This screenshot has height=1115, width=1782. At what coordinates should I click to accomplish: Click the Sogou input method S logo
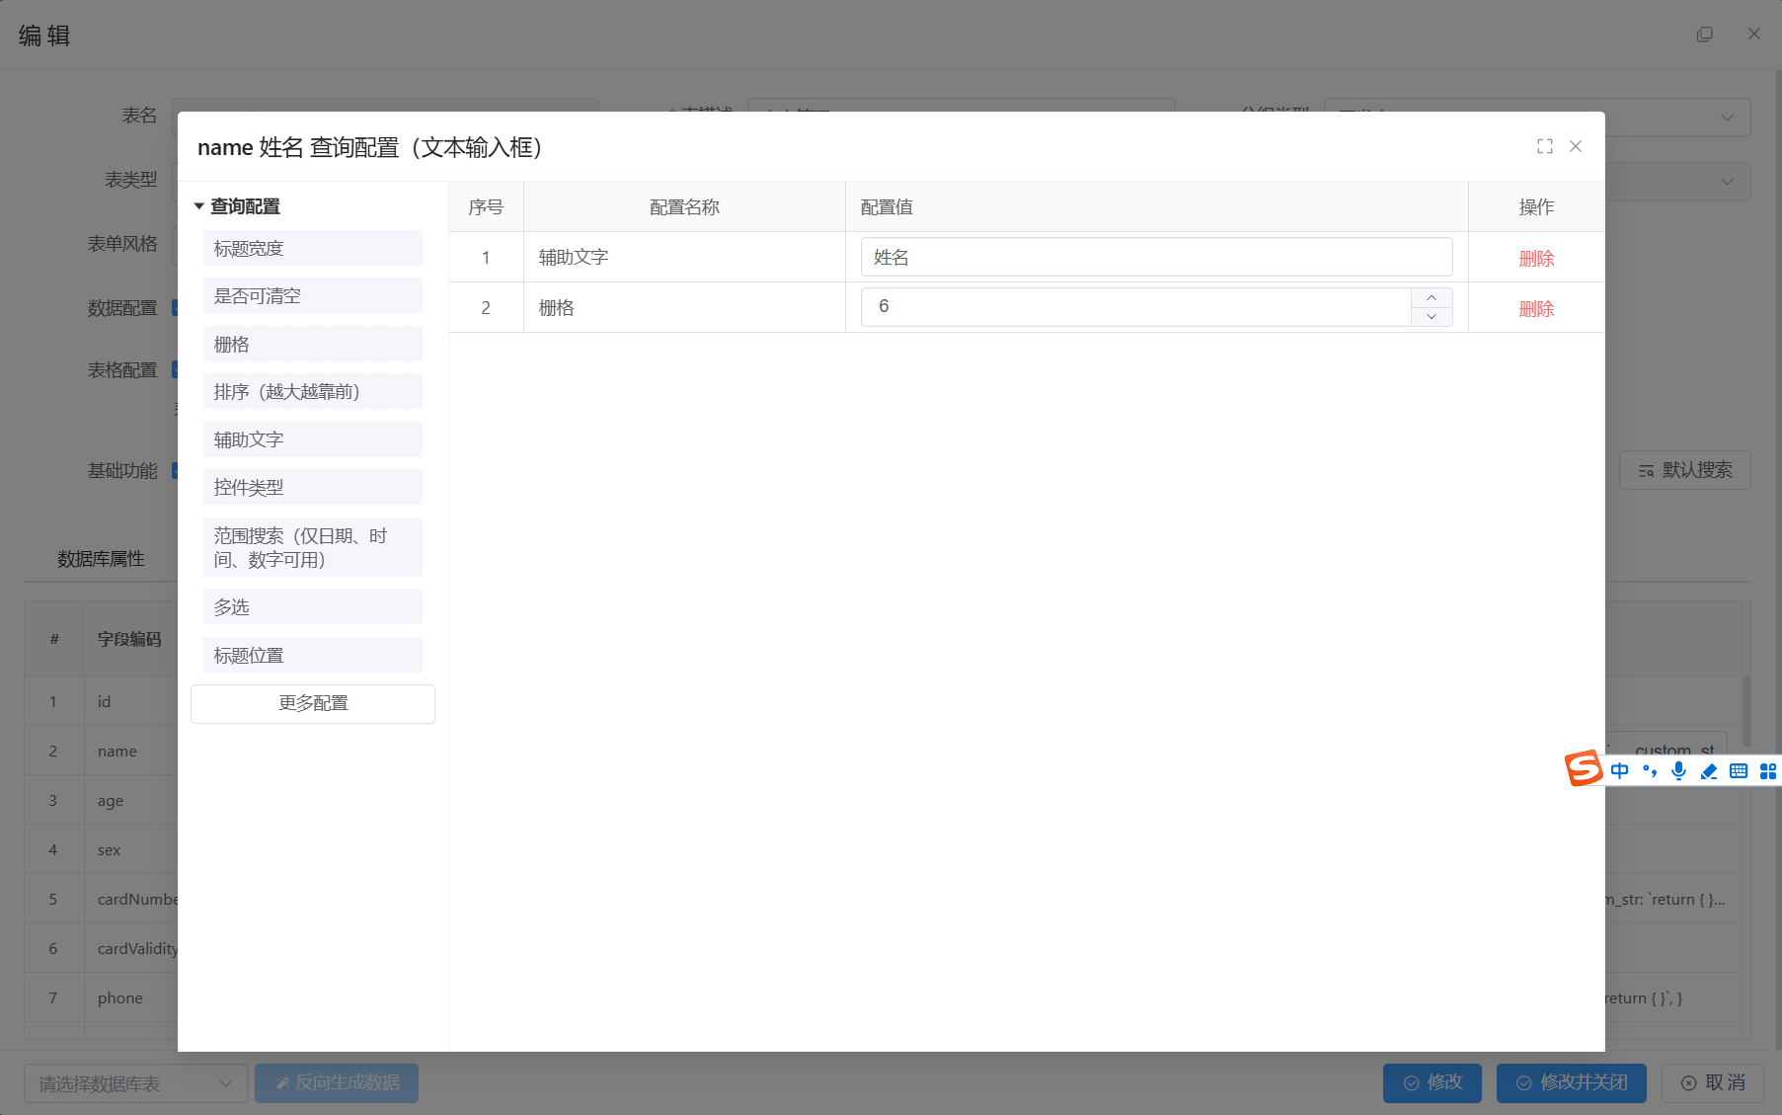point(1584,768)
